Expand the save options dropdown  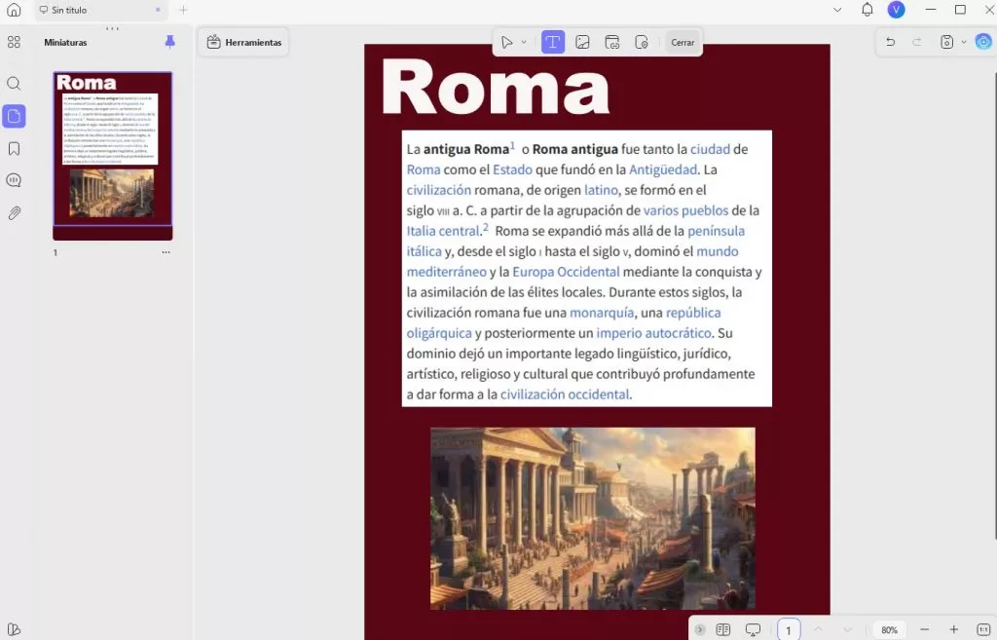click(963, 42)
